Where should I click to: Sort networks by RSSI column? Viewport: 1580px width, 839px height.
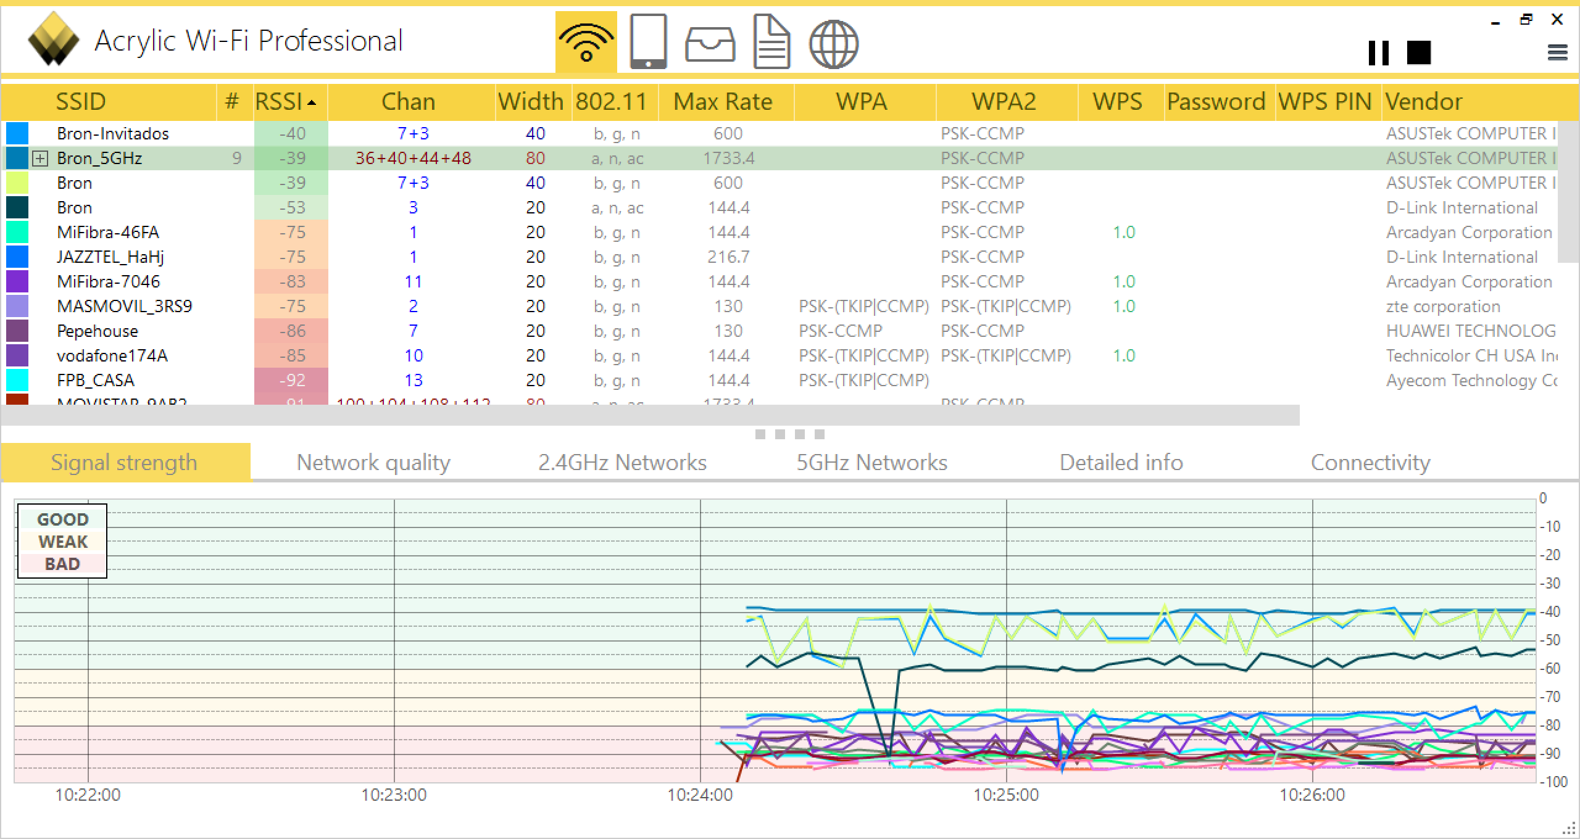pyautogui.click(x=285, y=102)
